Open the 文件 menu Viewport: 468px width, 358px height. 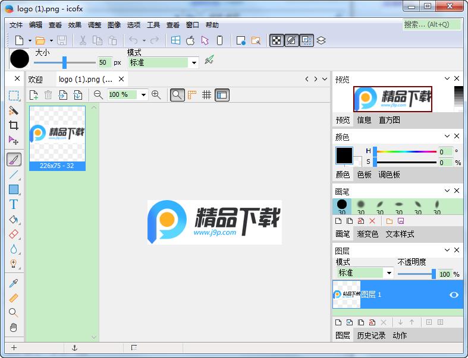coord(16,25)
